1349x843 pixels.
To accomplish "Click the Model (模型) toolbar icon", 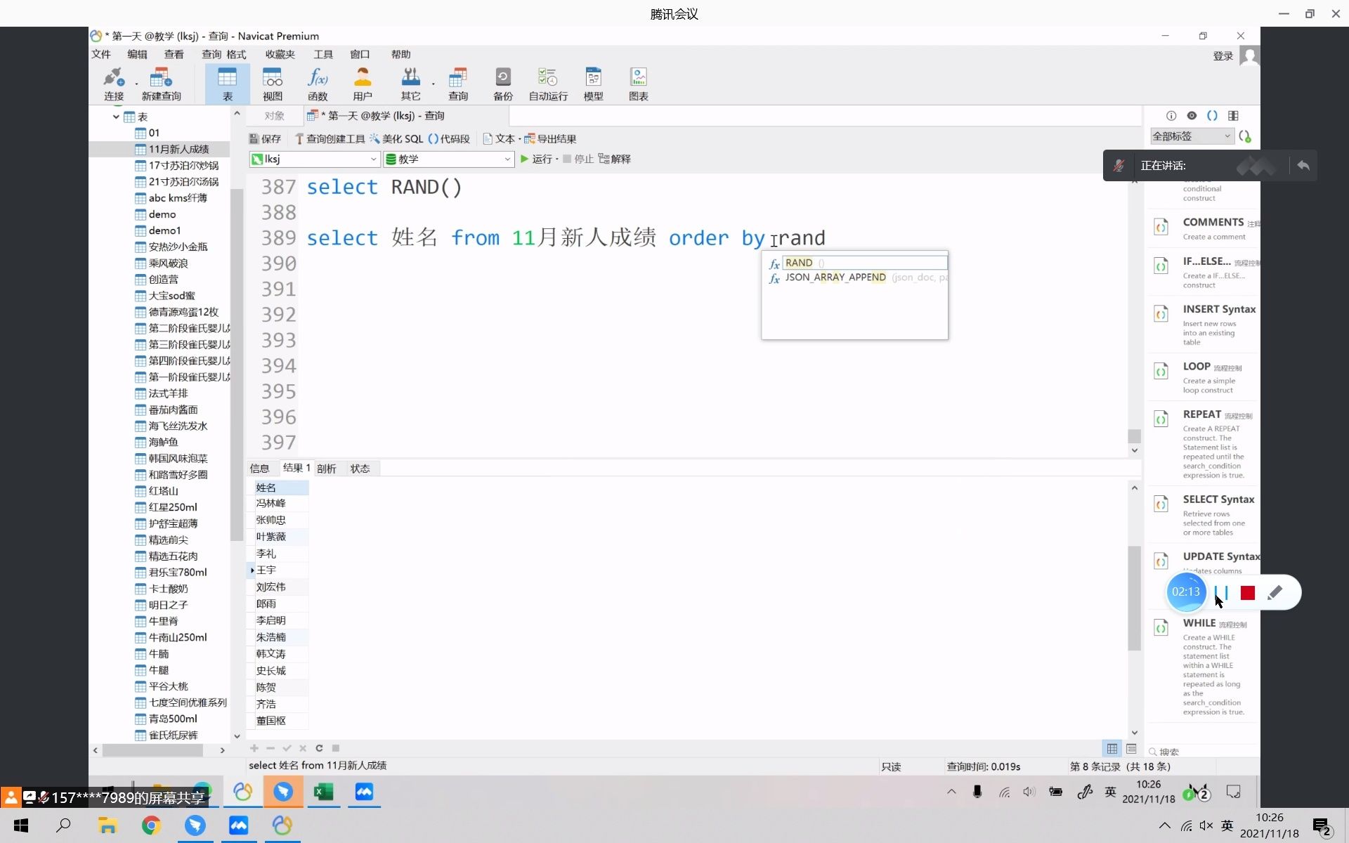I will [593, 84].
